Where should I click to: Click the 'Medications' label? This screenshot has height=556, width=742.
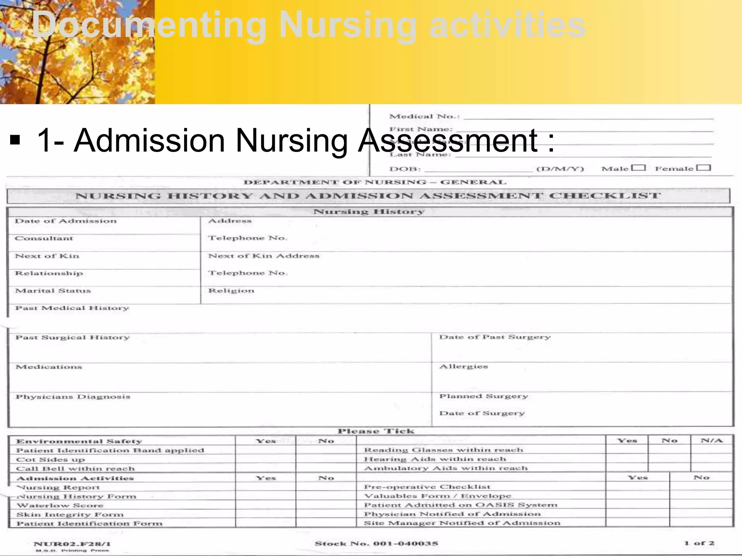coord(49,367)
